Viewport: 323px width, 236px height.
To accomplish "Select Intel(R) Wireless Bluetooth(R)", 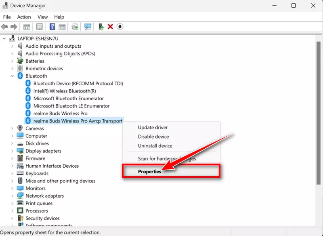I will click(x=65, y=91).
